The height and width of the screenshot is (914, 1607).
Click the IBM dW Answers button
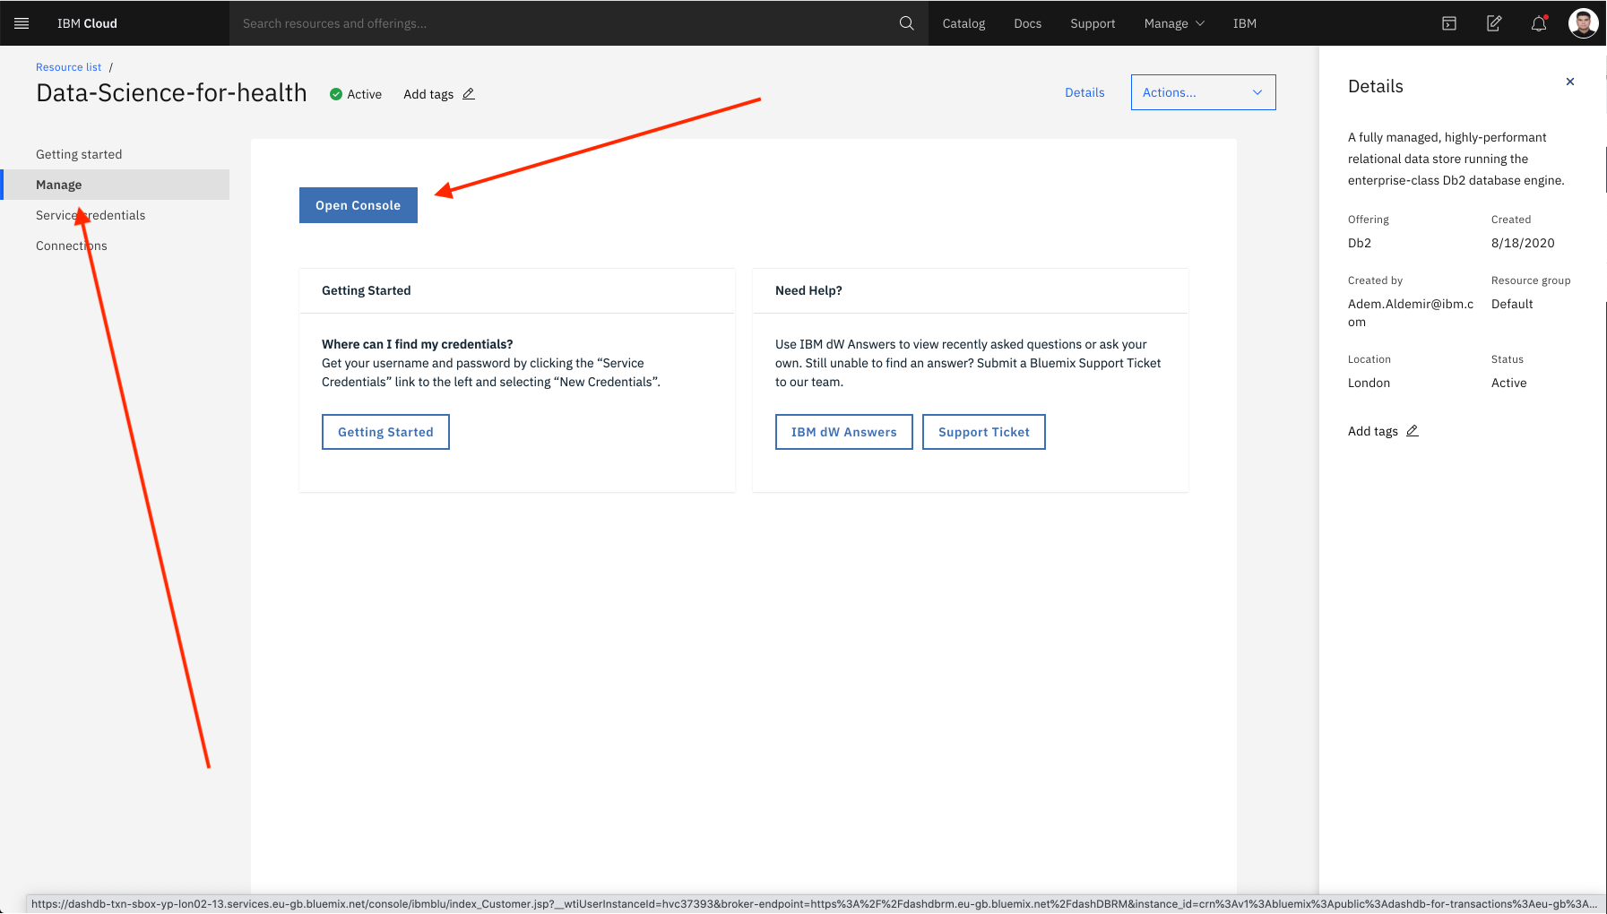click(843, 432)
